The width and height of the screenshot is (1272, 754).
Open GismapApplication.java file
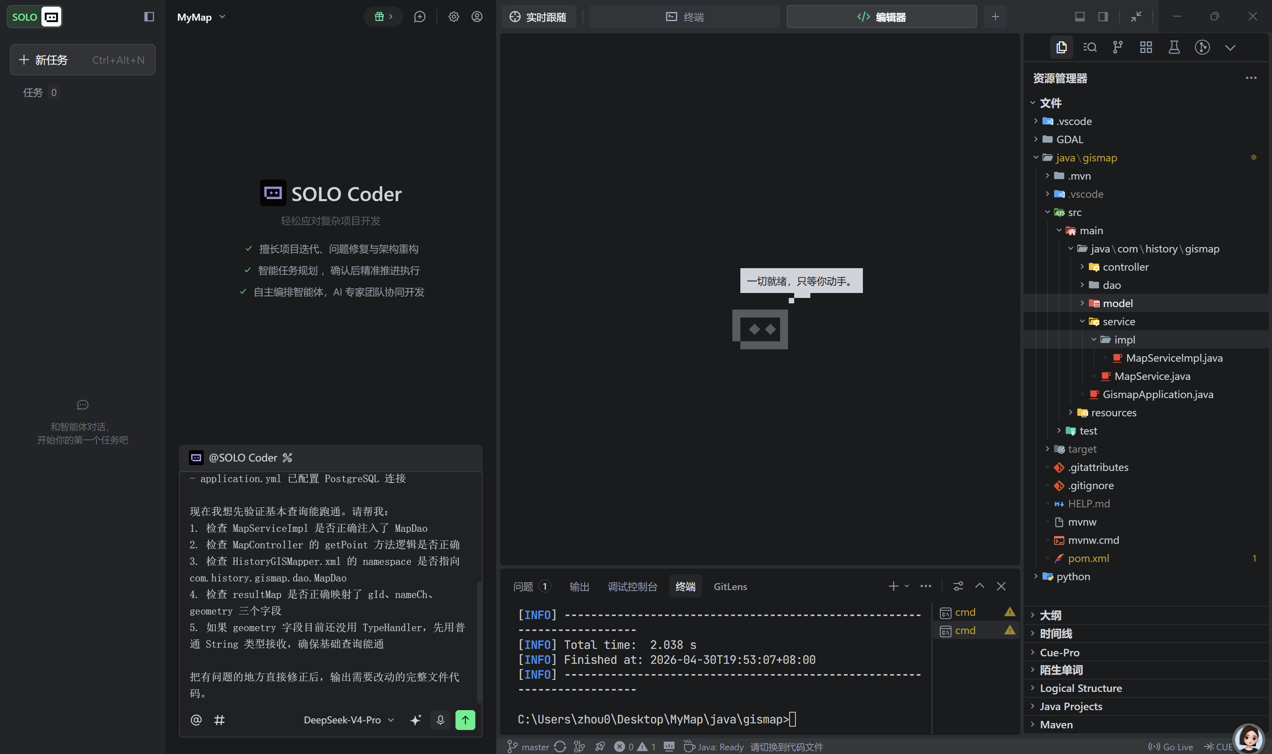click(1146, 394)
